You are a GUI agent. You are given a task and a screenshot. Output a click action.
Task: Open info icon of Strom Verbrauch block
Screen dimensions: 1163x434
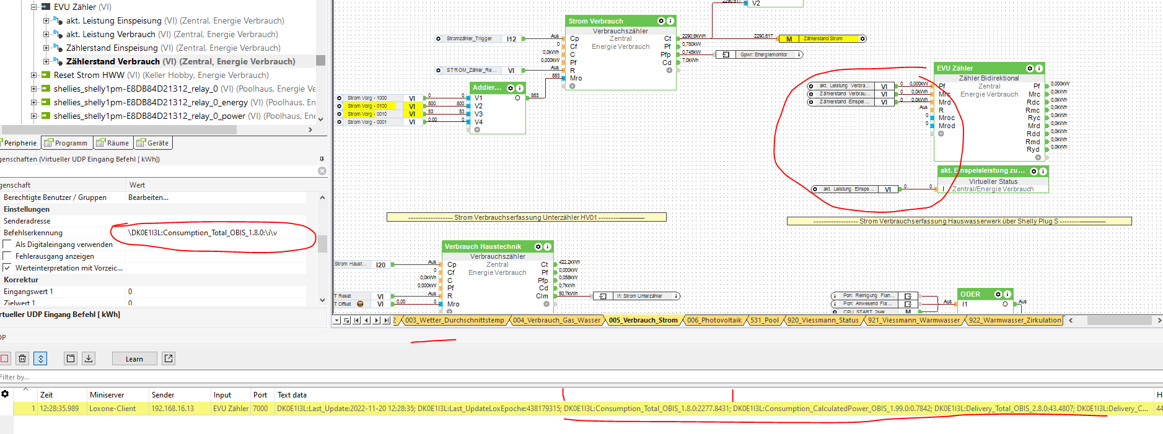click(x=670, y=21)
